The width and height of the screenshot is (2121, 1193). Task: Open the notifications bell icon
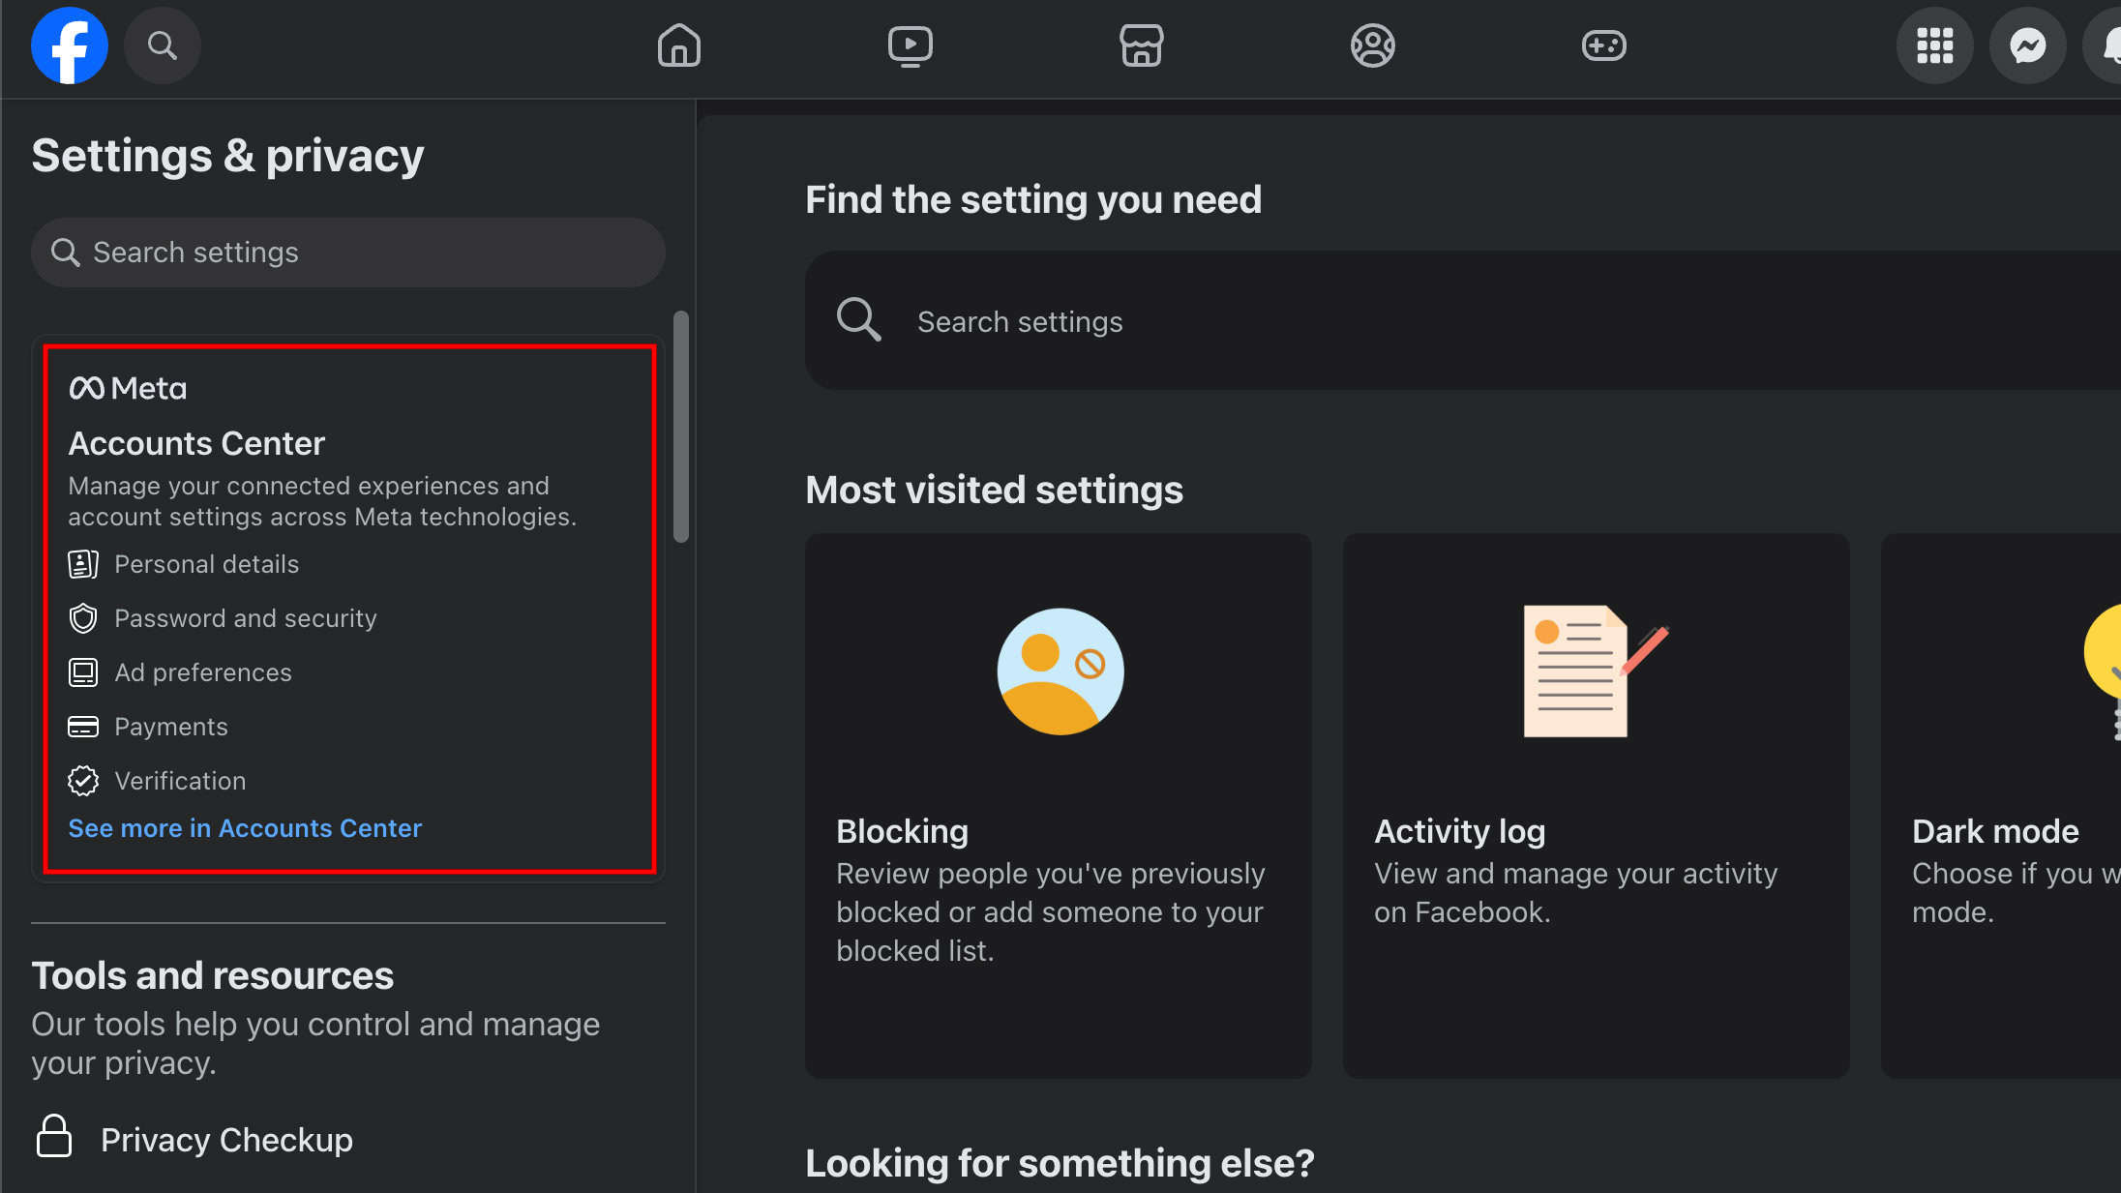pyautogui.click(x=2109, y=45)
